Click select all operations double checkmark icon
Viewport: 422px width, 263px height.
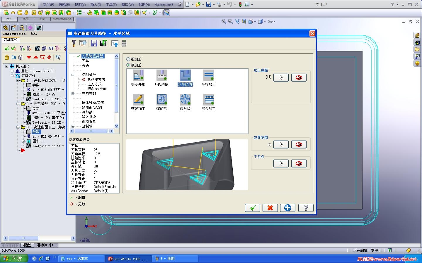click(7, 48)
